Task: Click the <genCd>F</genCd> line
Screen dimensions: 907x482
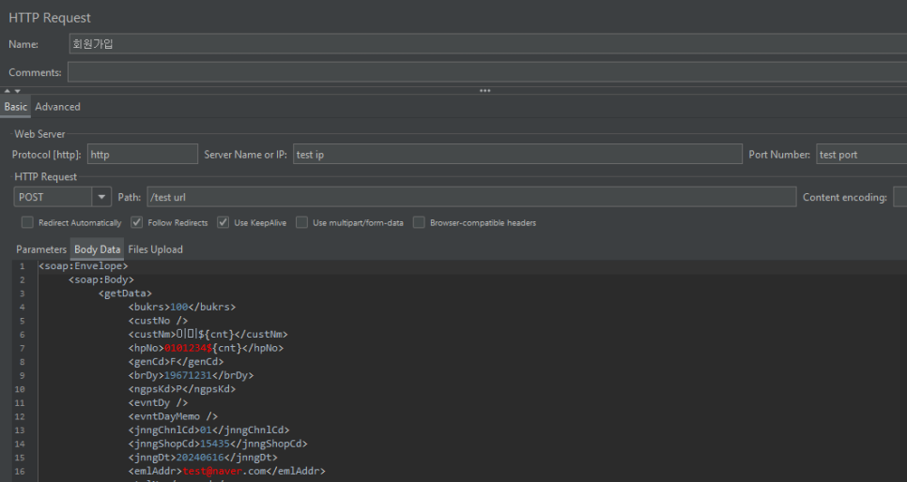Action: click(176, 362)
